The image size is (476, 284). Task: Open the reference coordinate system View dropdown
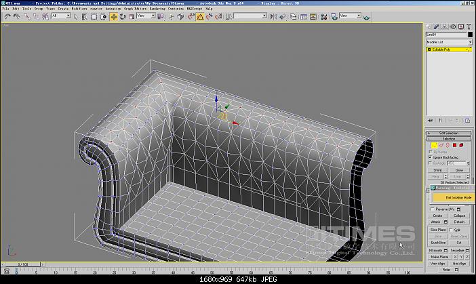(x=146, y=16)
